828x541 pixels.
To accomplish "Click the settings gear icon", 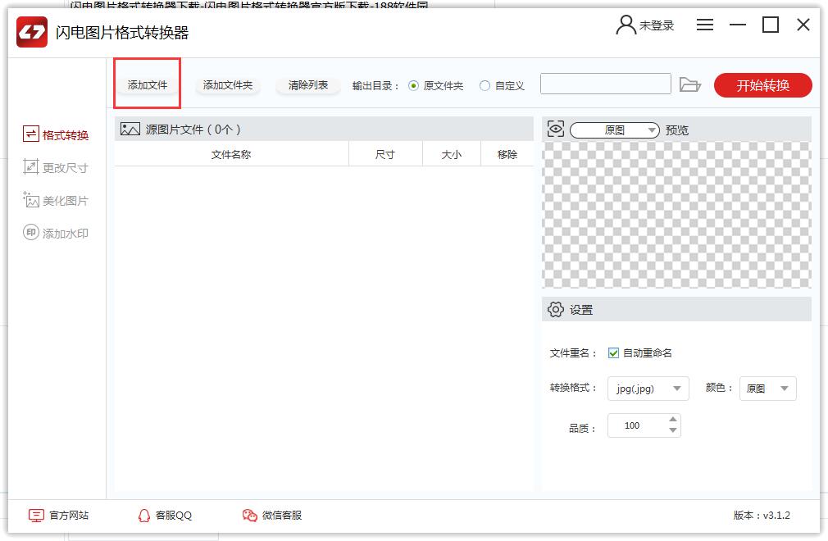I will 556,310.
